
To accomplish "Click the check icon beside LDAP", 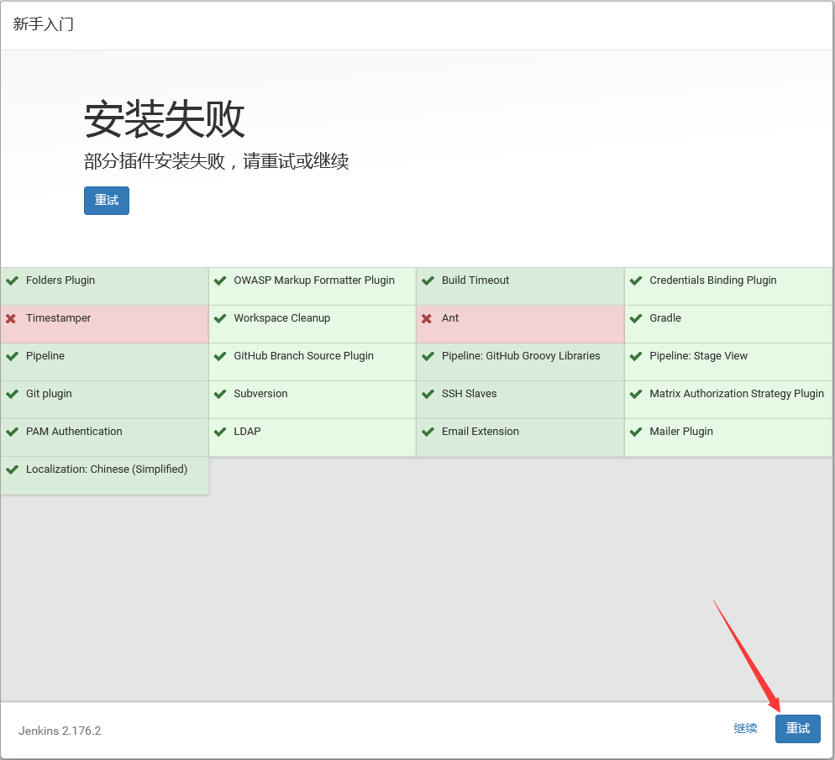I will 220,432.
